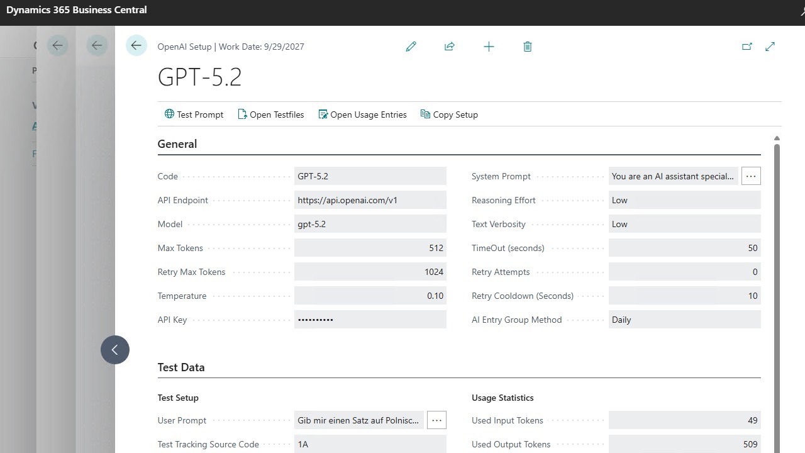Select the AI Entry Group Method field
This screenshot has width=805, height=453.
click(x=684, y=320)
